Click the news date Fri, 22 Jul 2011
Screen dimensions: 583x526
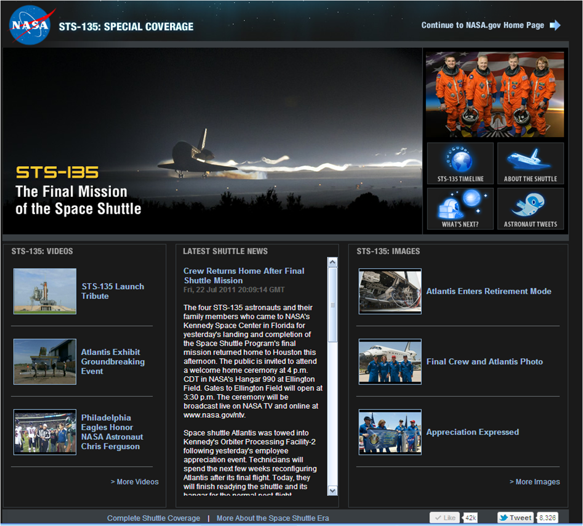[x=234, y=290]
